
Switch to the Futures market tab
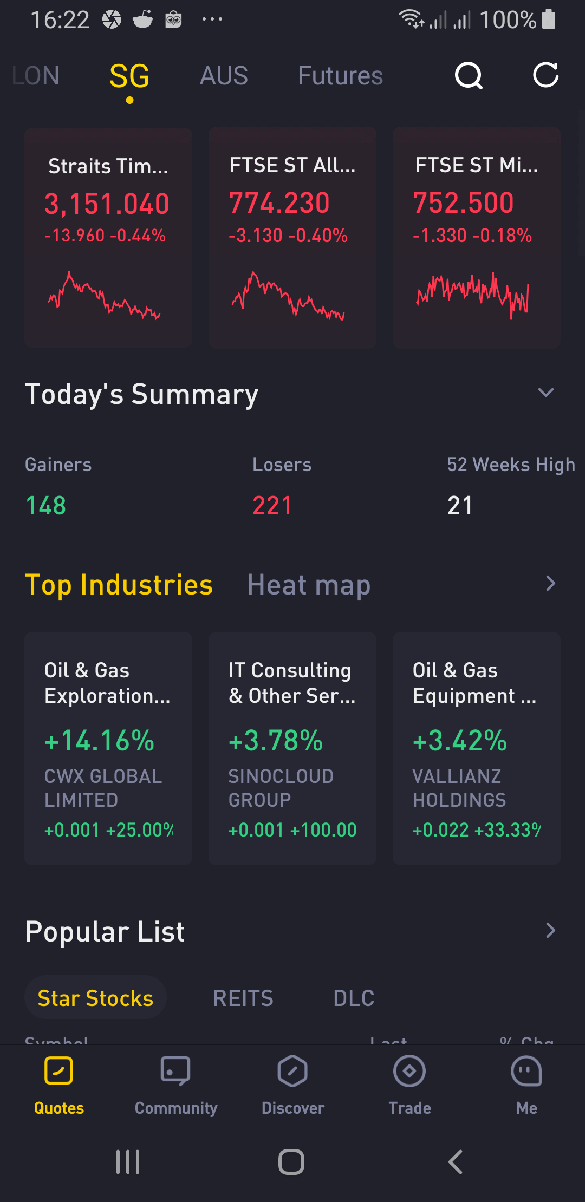click(340, 76)
